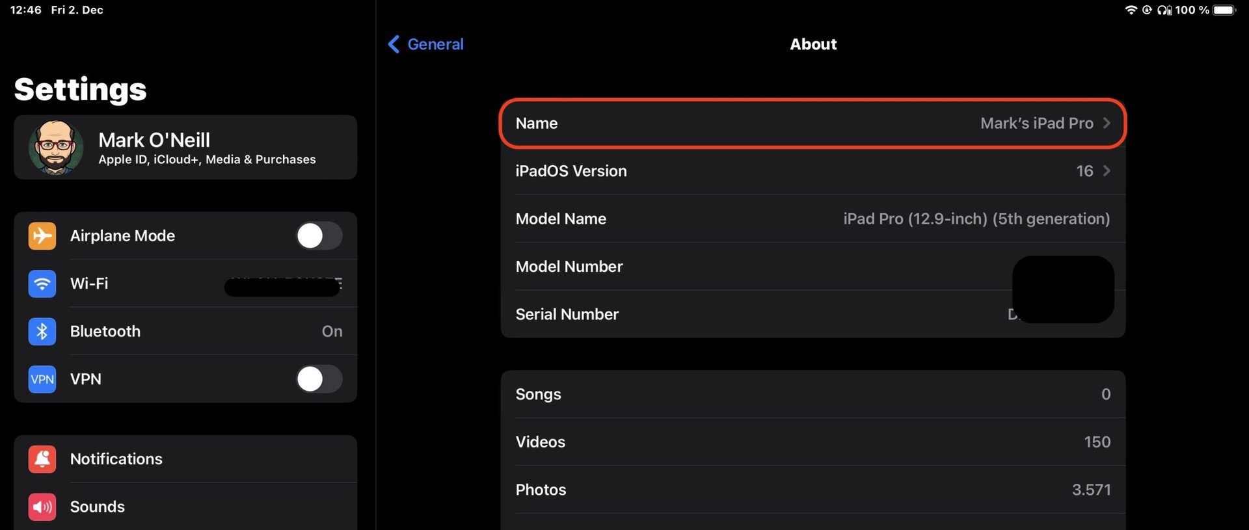
Task: Enable the Airplane Mode switch
Action: (x=319, y=236)
